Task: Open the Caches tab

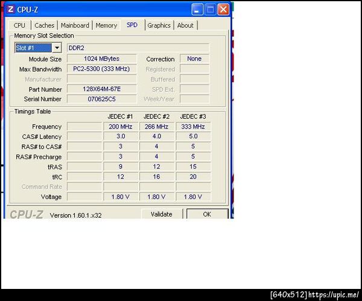Action: pyautogui.click(x=44, y=25)
